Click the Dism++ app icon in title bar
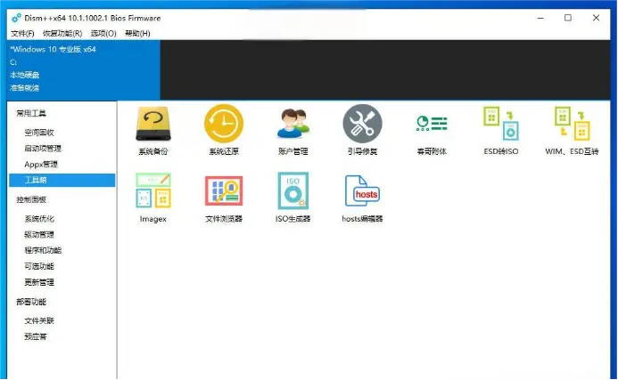Viewport: 618px width, 380px height. coord(16,18)
